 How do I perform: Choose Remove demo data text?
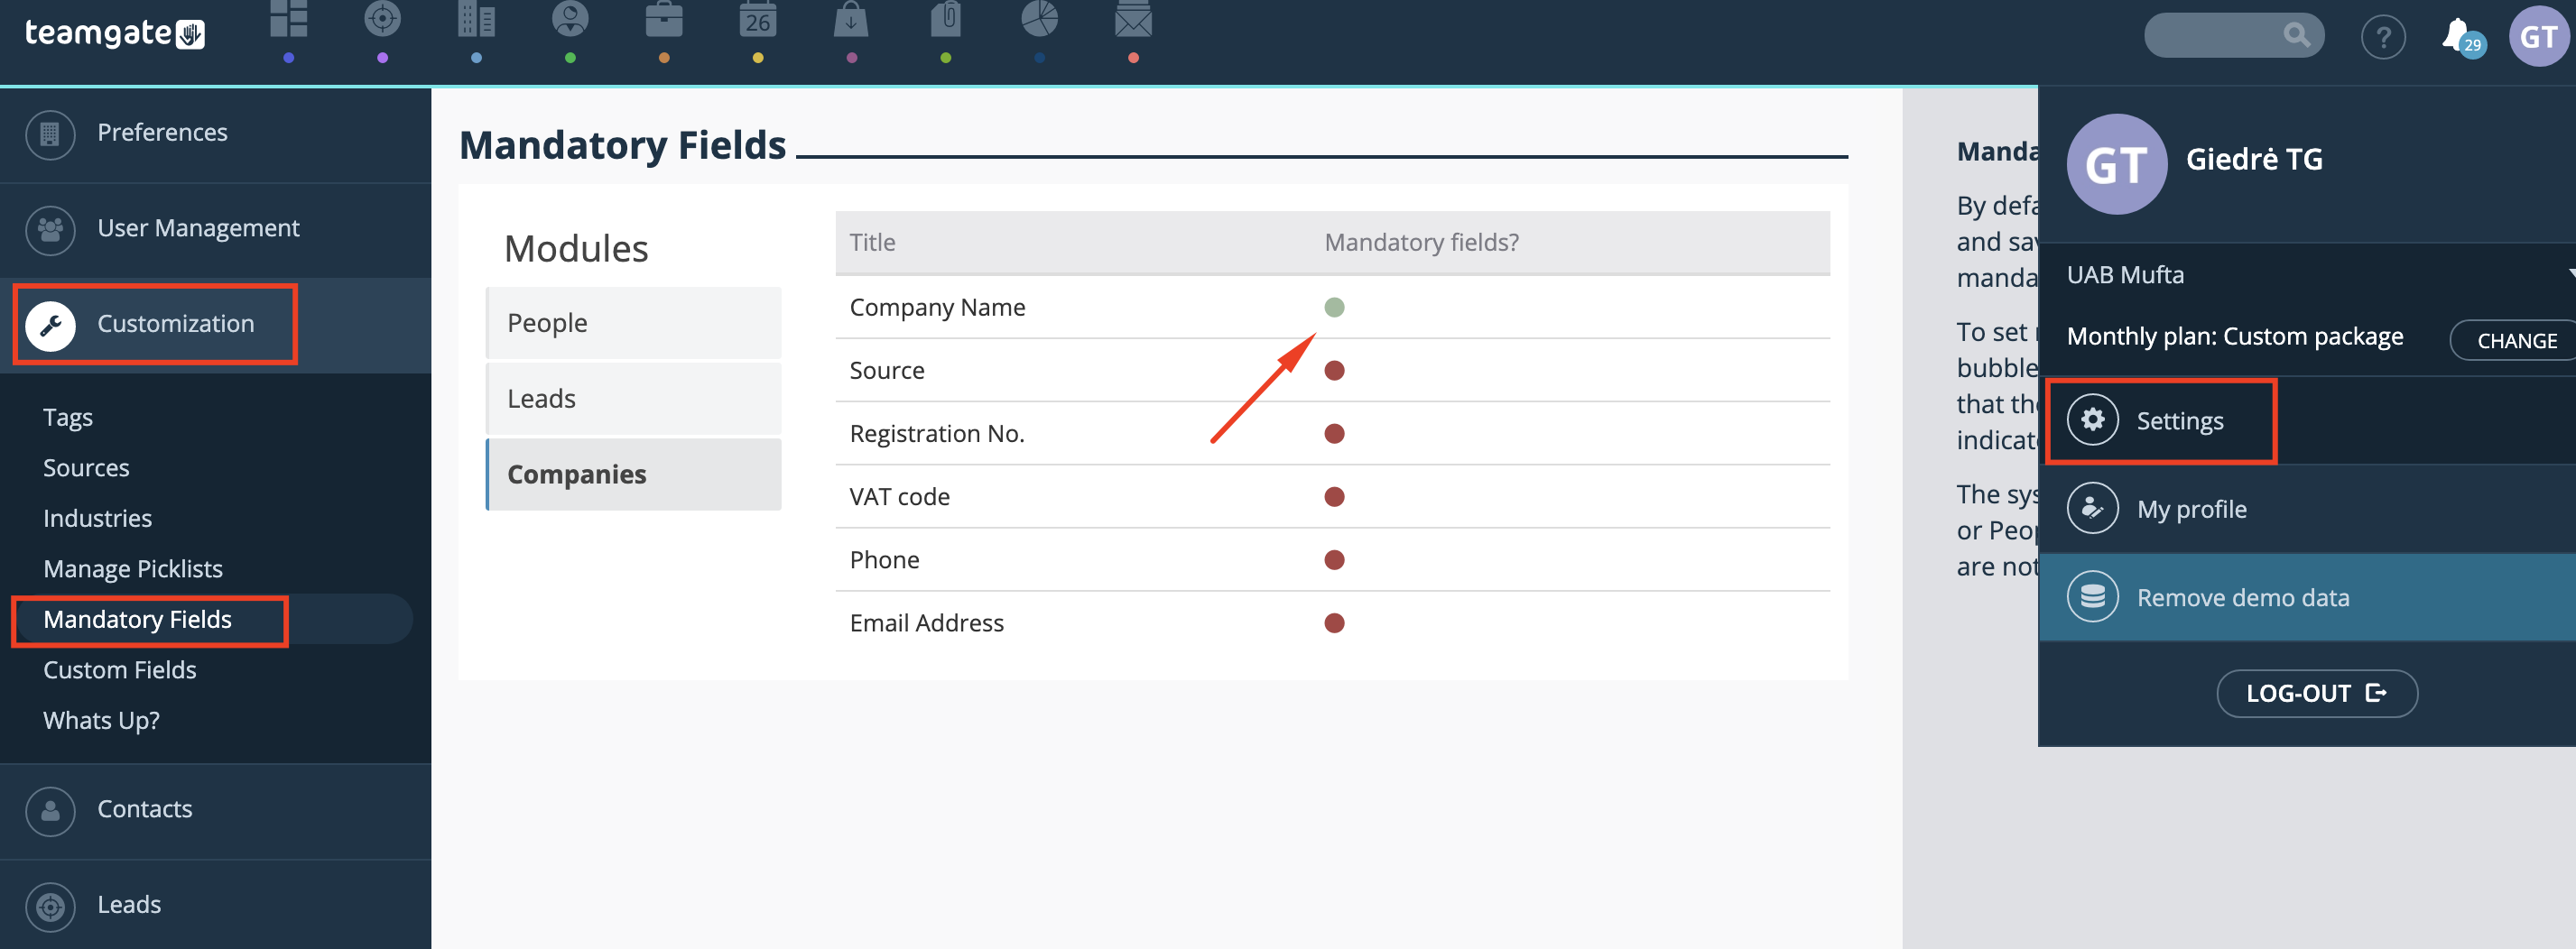point(2243,597)
